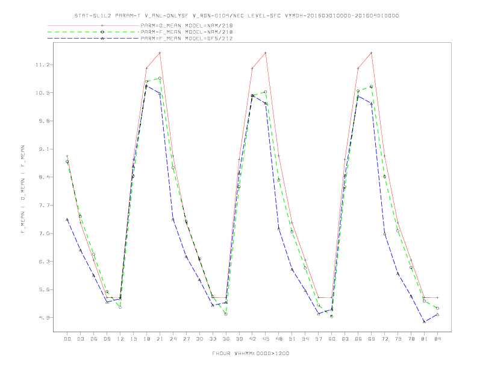Click forecast hour label 63 on x-axis
477x369 pixels.
click(x=345, y=339)
